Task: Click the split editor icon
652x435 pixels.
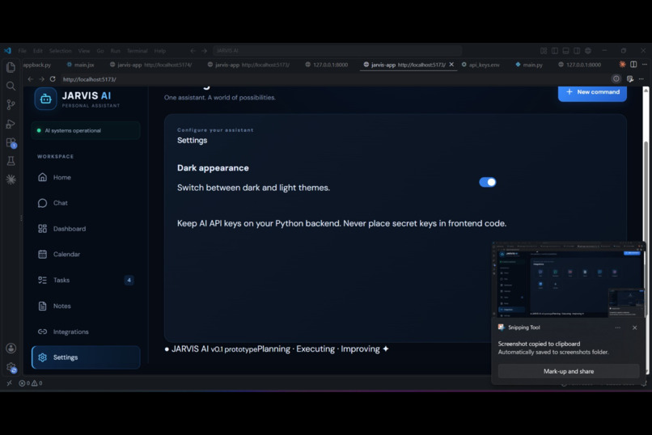Action: click(x=633, y=65)
